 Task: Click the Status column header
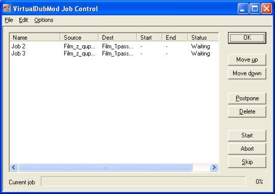coord(203,38)
